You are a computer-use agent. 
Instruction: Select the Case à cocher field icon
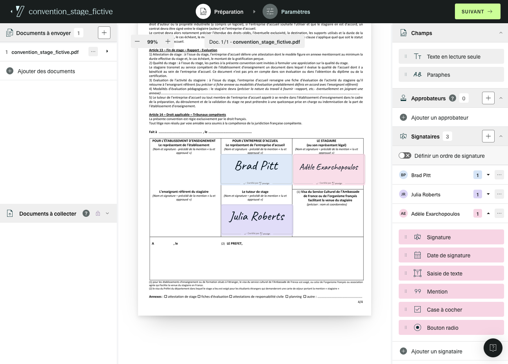418,309
